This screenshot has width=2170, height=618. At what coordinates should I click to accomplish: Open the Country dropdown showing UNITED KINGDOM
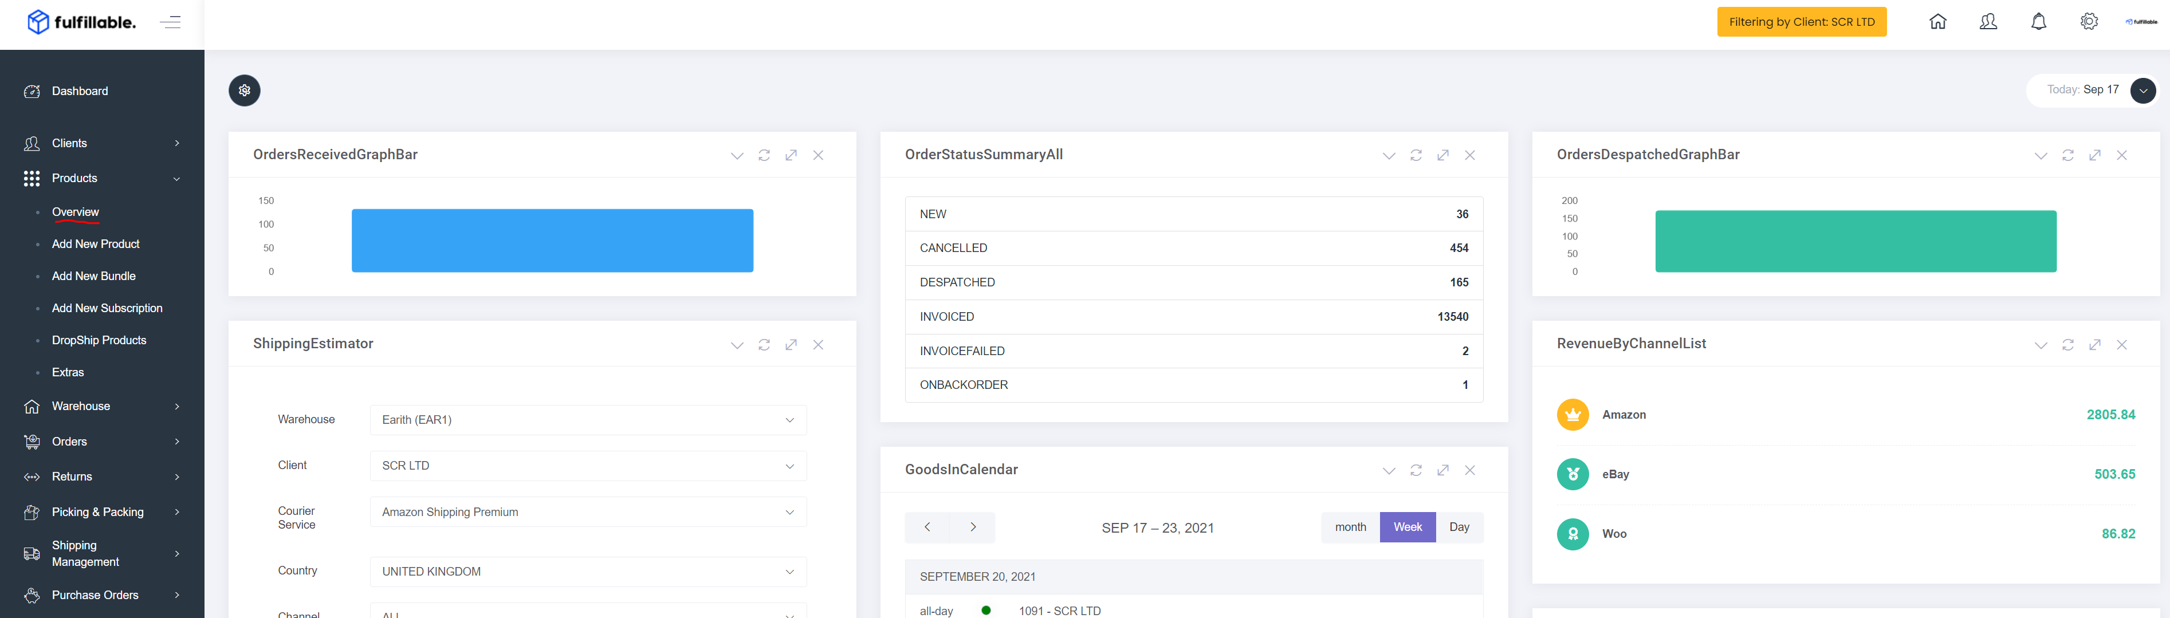[588, 572]
